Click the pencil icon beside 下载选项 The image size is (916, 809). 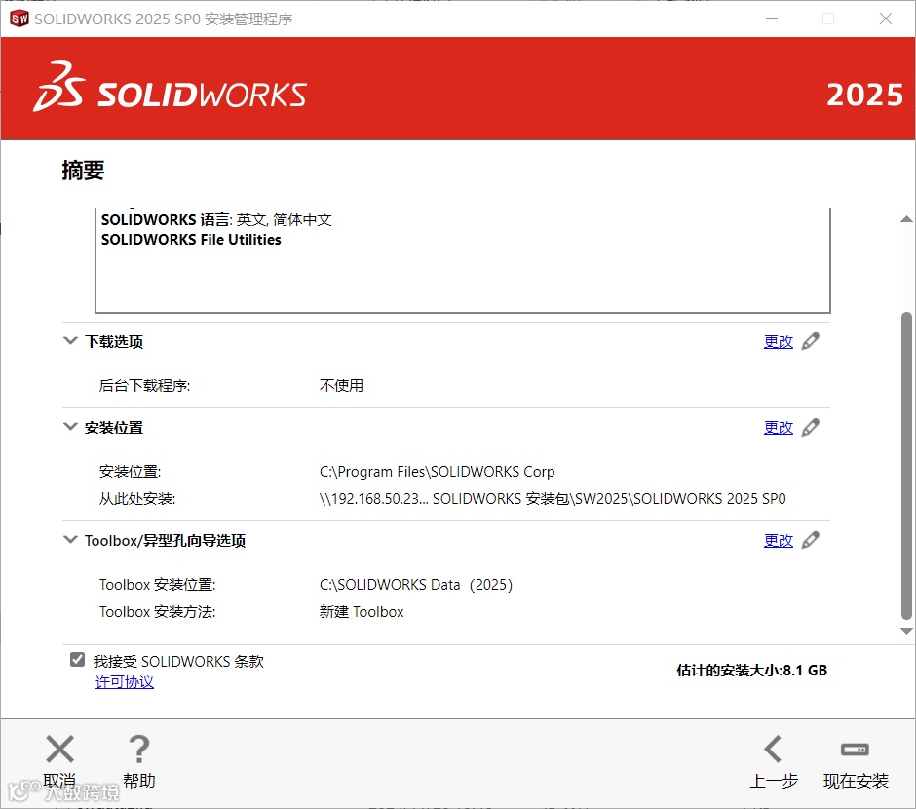(x=810, y=342)
